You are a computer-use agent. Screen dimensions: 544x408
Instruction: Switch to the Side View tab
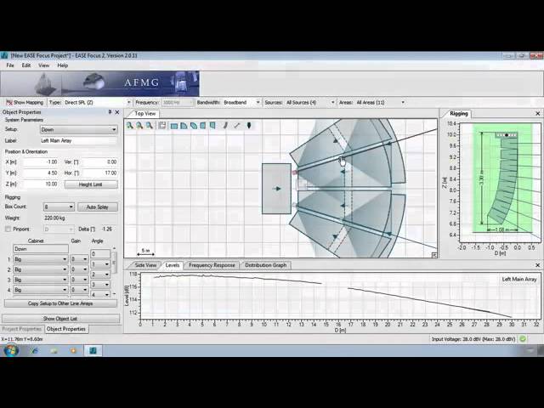145,265
